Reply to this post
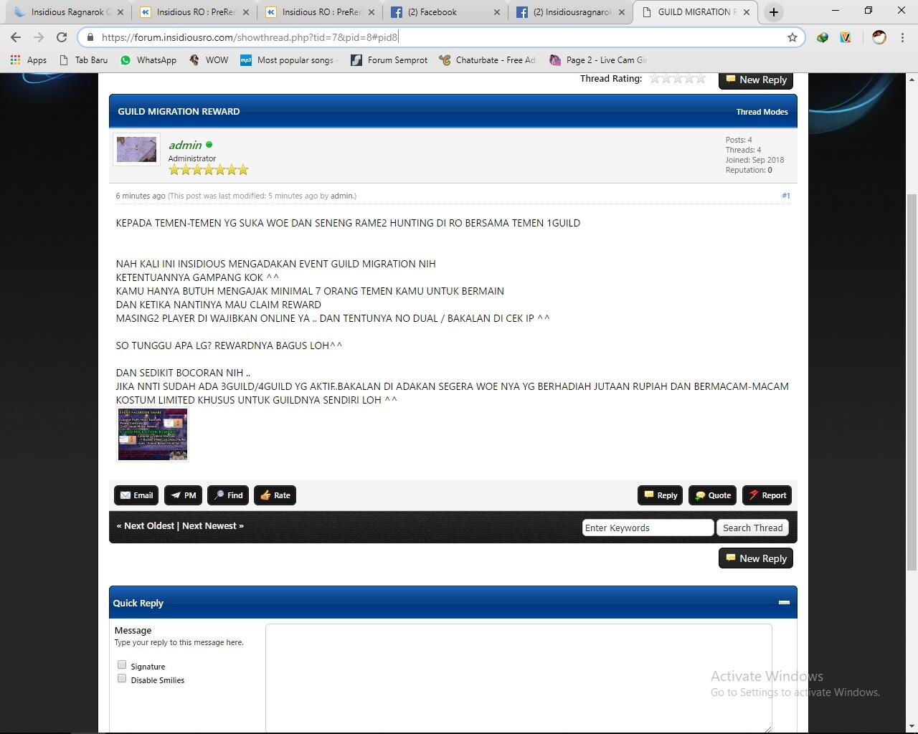 pyautogui.click(x=660, y=495)
